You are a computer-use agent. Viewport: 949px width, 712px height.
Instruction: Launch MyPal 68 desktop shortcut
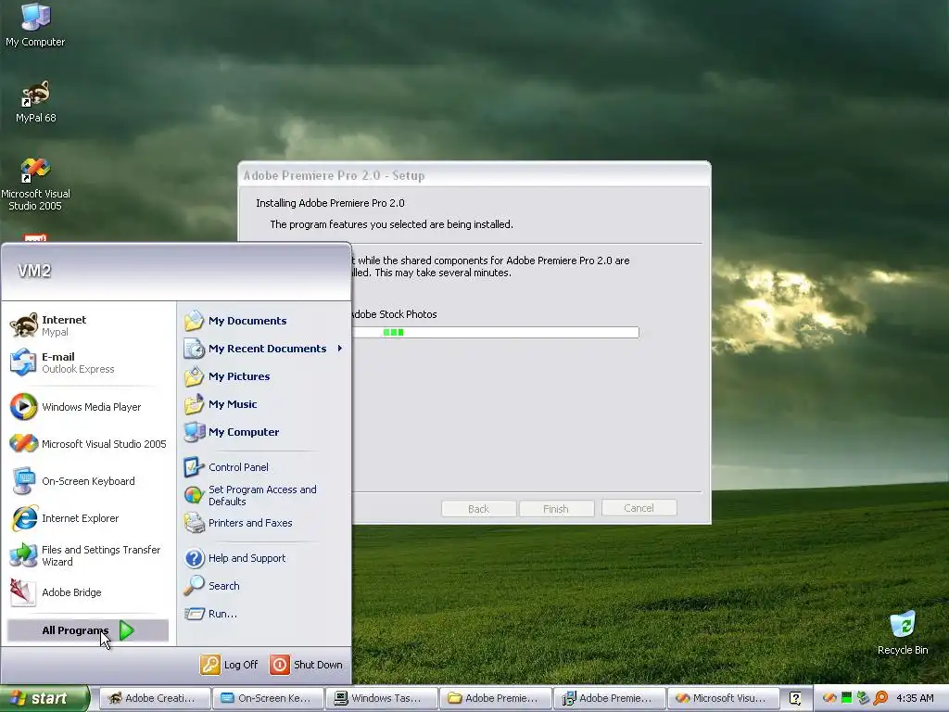pos(35,102)
